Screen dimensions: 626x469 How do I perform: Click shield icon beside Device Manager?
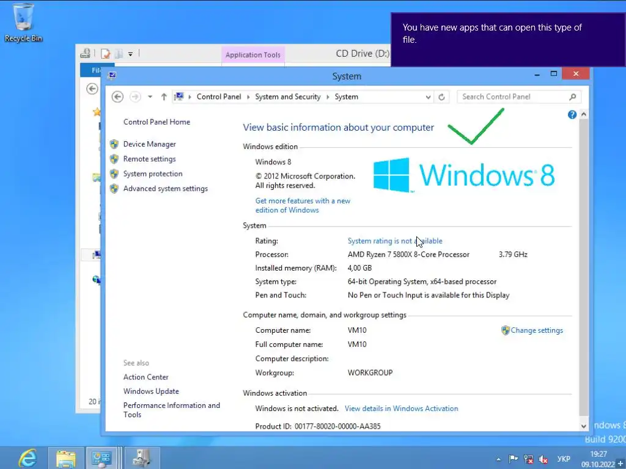[114, 144]
